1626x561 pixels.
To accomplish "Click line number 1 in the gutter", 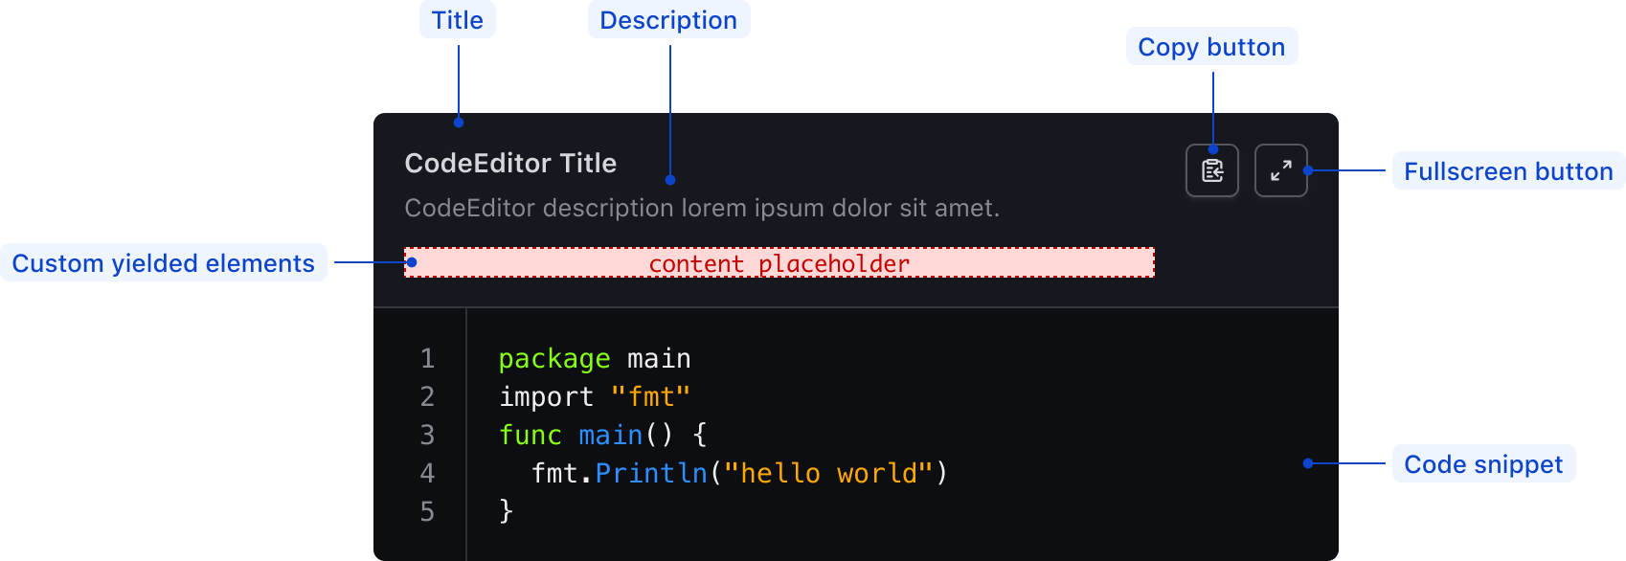I will 427,359.
